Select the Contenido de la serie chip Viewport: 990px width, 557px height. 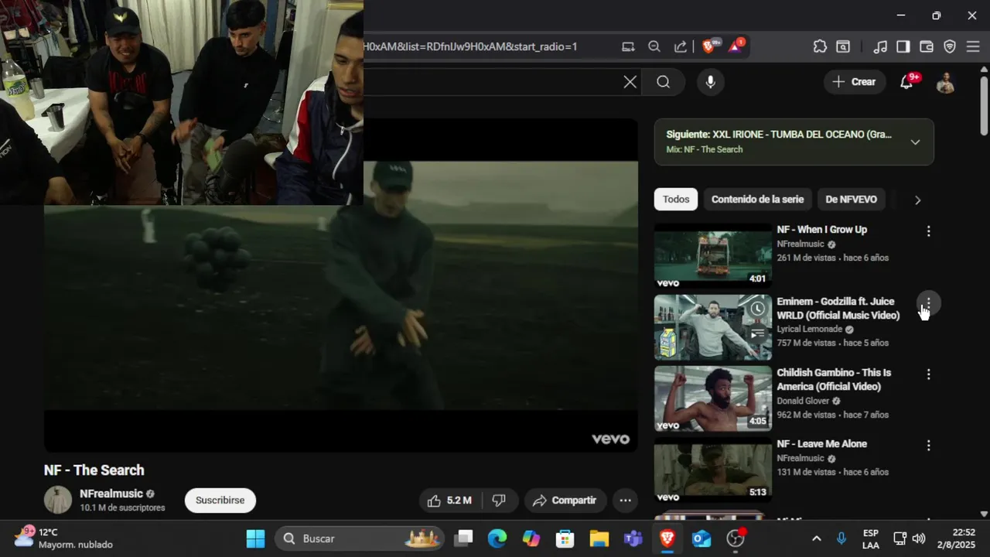click(757, 200)
